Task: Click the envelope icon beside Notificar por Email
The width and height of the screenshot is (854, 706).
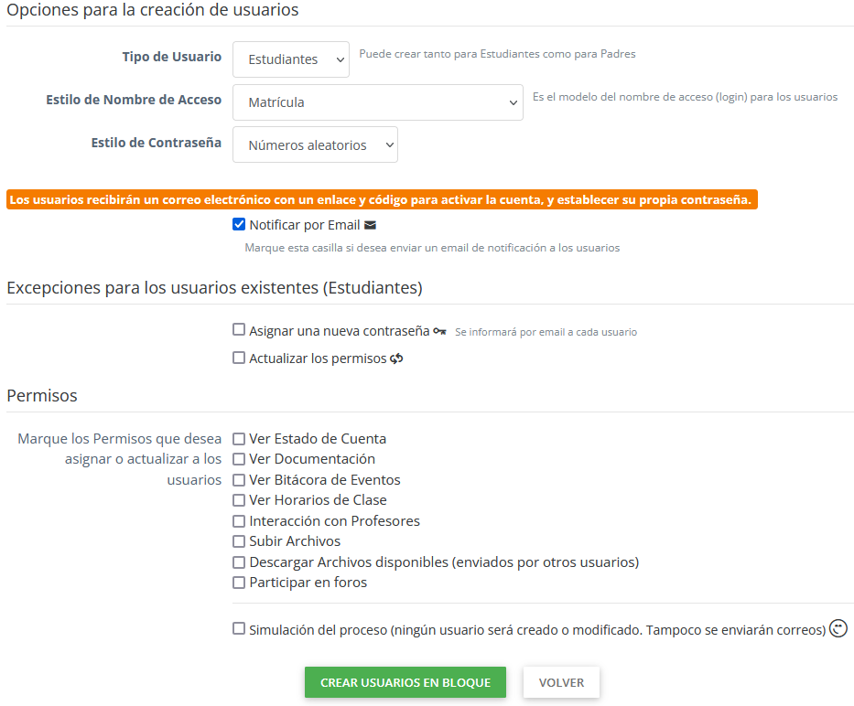Action: tap(370, 225)
